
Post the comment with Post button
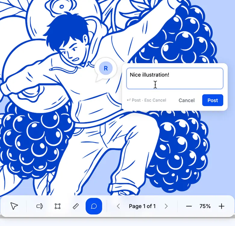[x=212, y=100]
